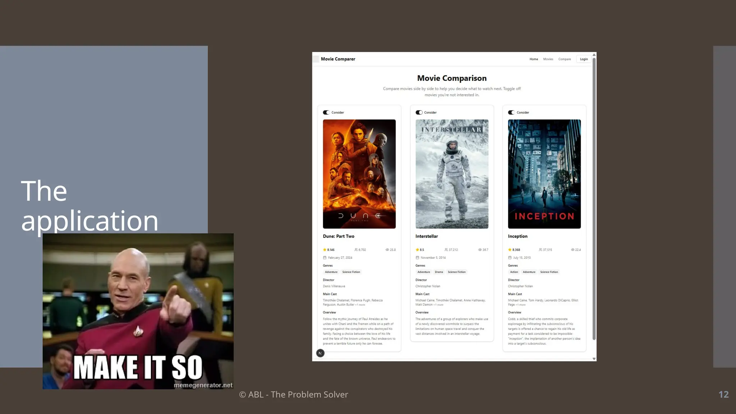Click the popularity eye icon for Inception
Viewport: 736px width, 414px height.
[572, 250]
